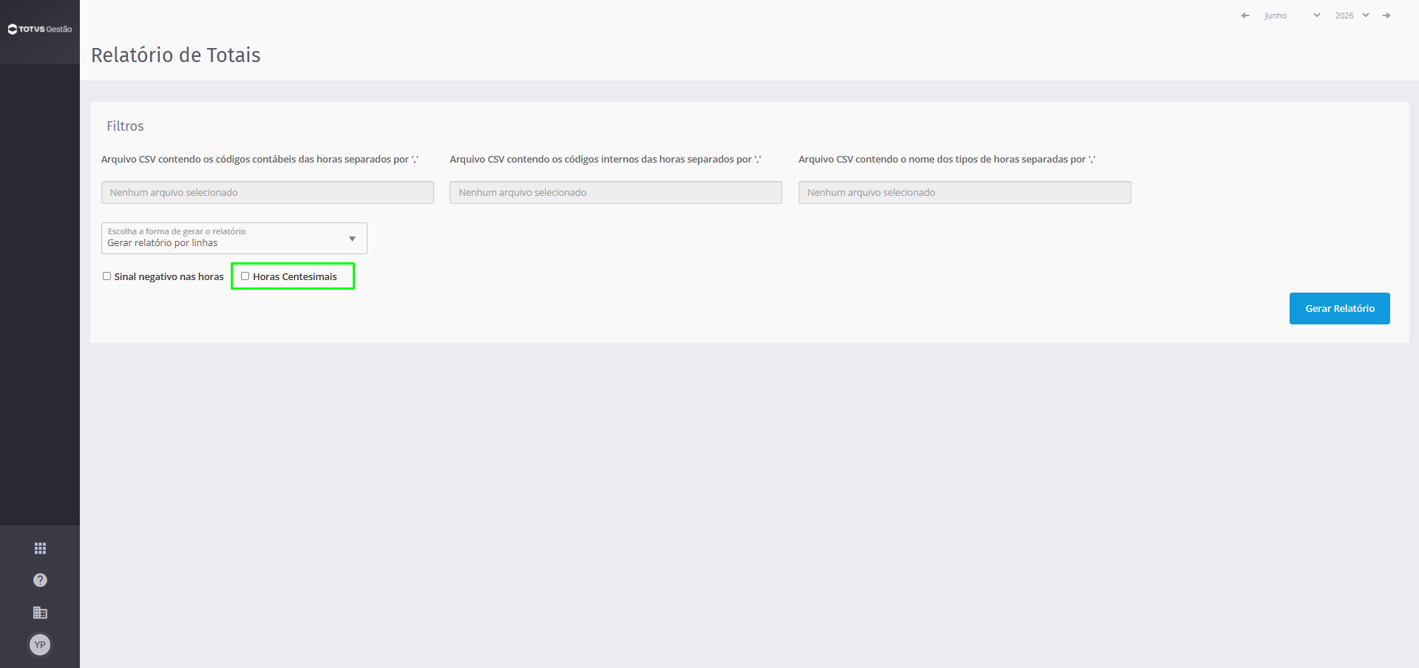Select file for códigos contábeis CSV

tap(268, 192)
